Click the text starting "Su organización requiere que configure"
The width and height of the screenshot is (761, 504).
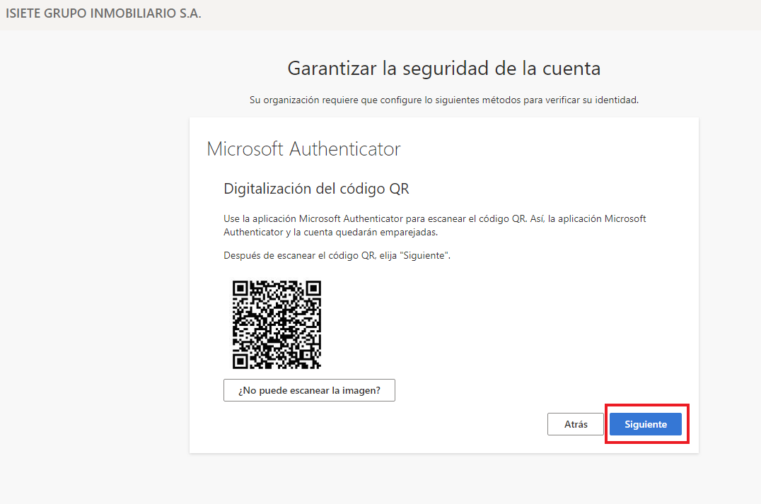tap(444, 100)
